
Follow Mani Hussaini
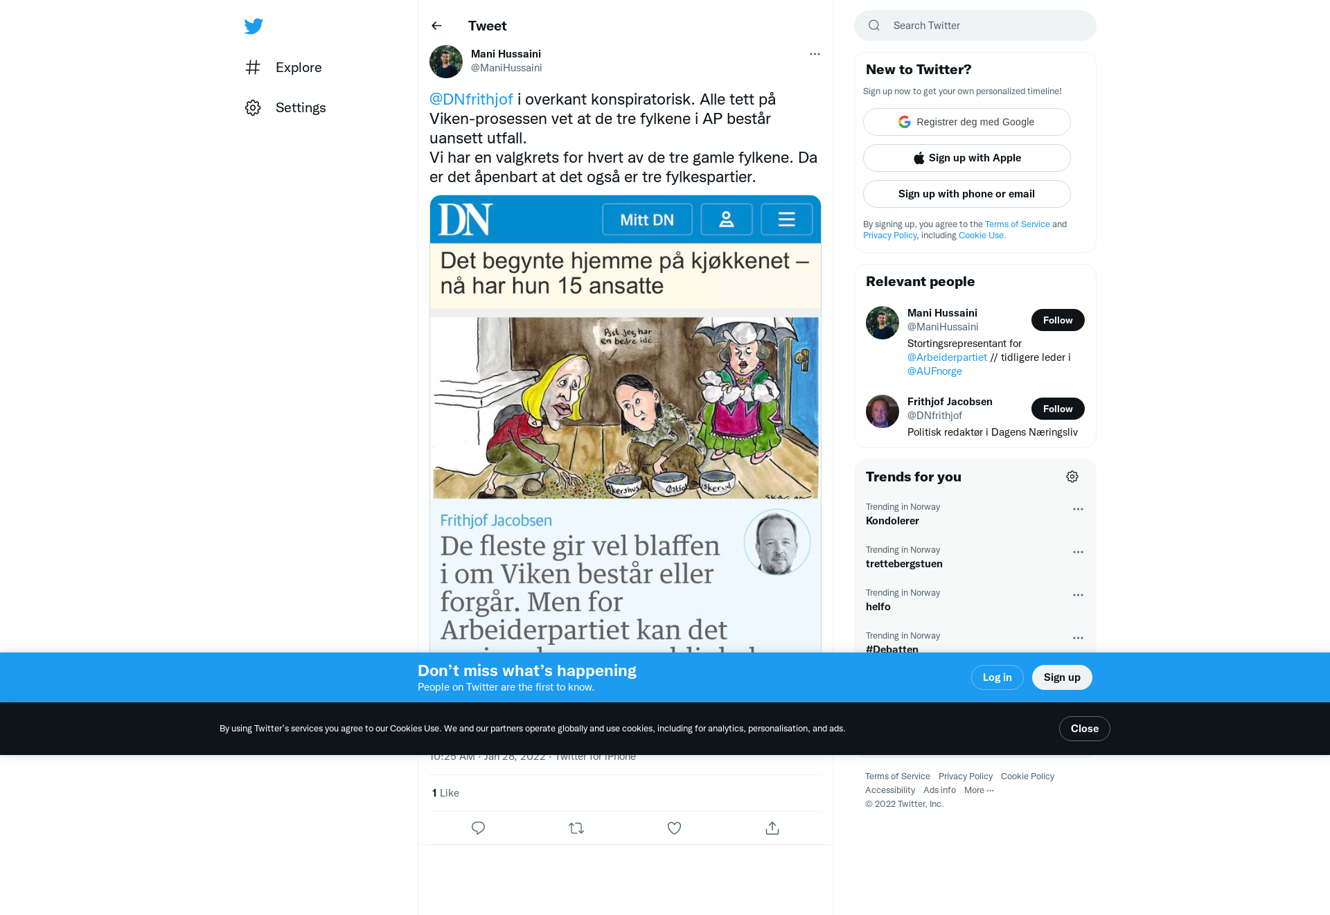pyautogui.click(x=1058, y=320)
